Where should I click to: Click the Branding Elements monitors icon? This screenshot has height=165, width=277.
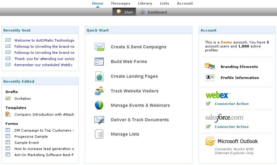(x=210, y=66)
